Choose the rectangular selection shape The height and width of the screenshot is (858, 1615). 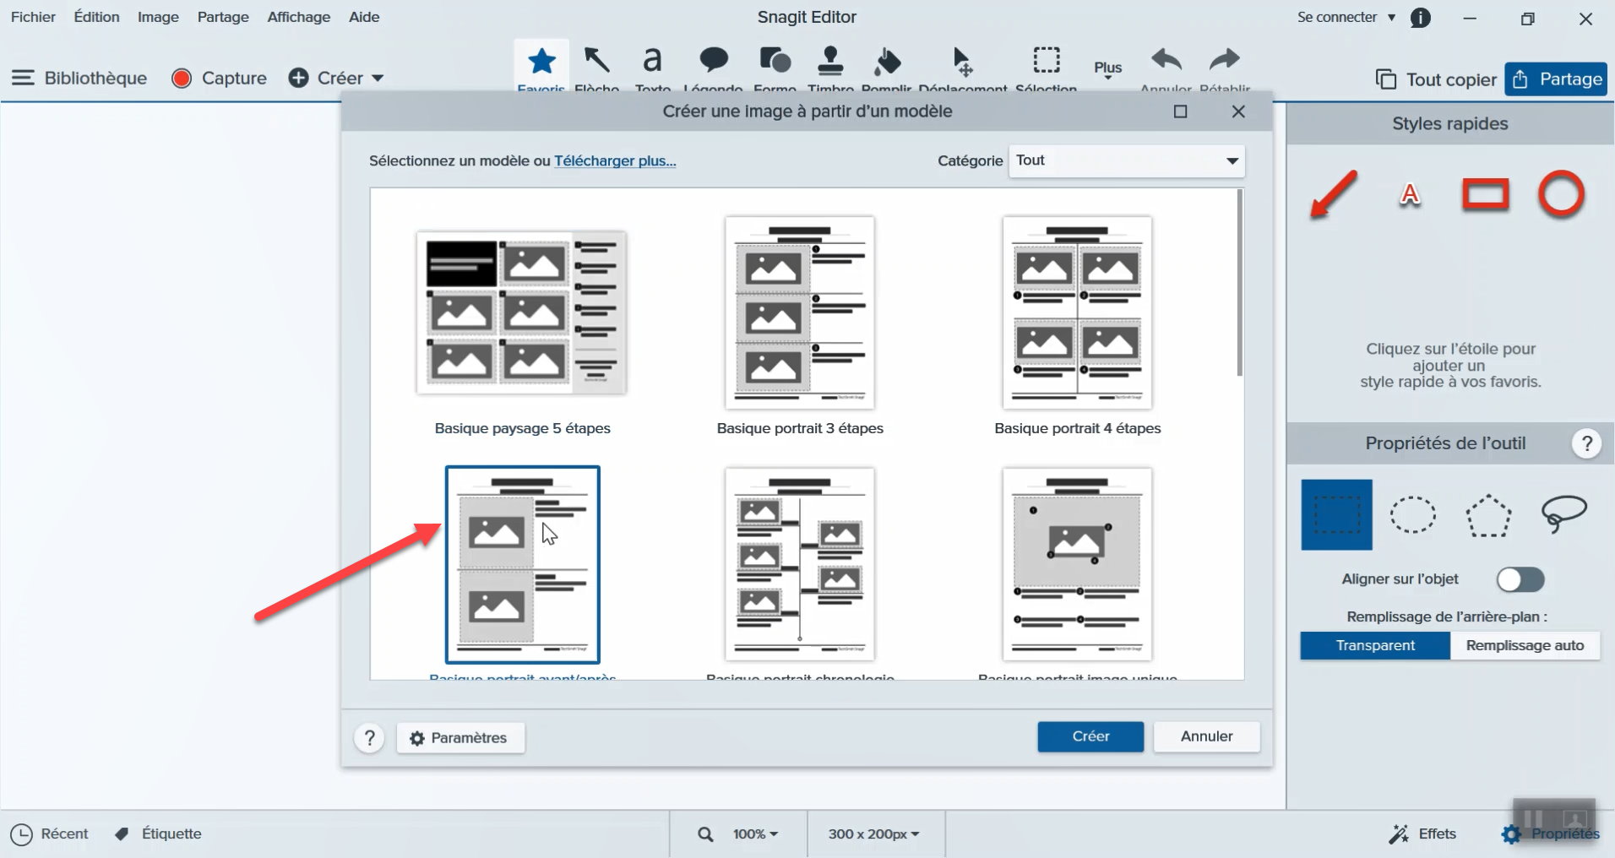tap(1336, 514)
